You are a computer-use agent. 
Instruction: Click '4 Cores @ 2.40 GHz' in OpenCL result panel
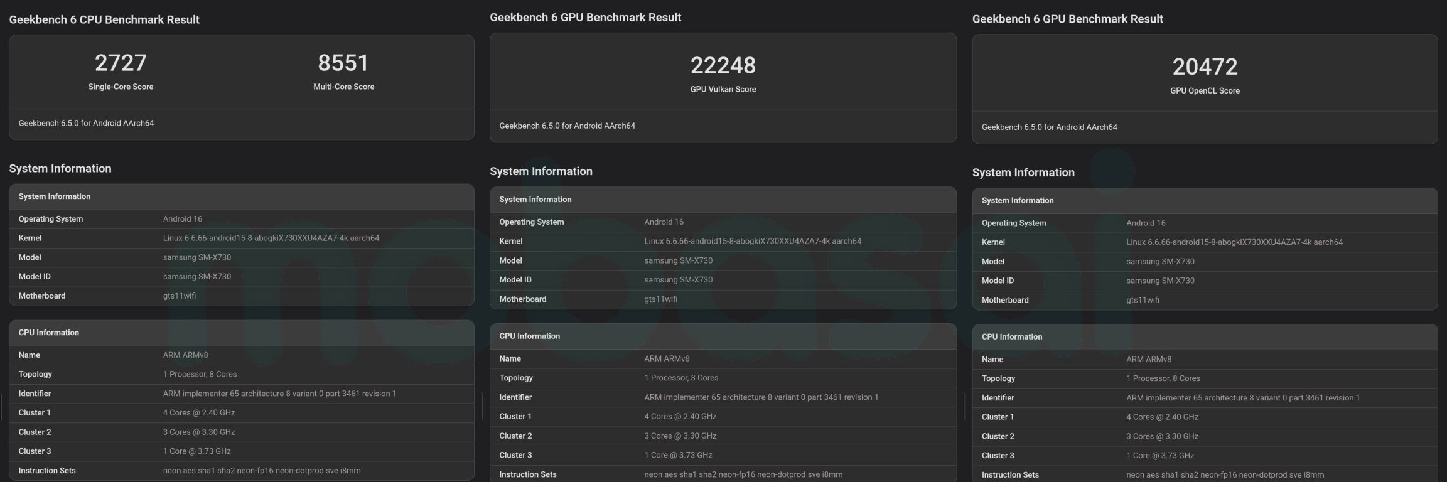[1162, 417]
